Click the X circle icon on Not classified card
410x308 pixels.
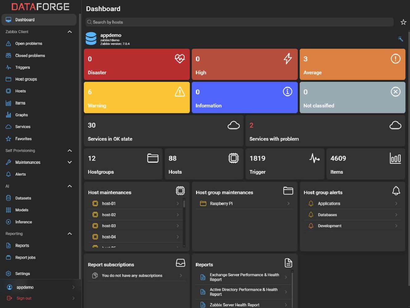(396, 91)
